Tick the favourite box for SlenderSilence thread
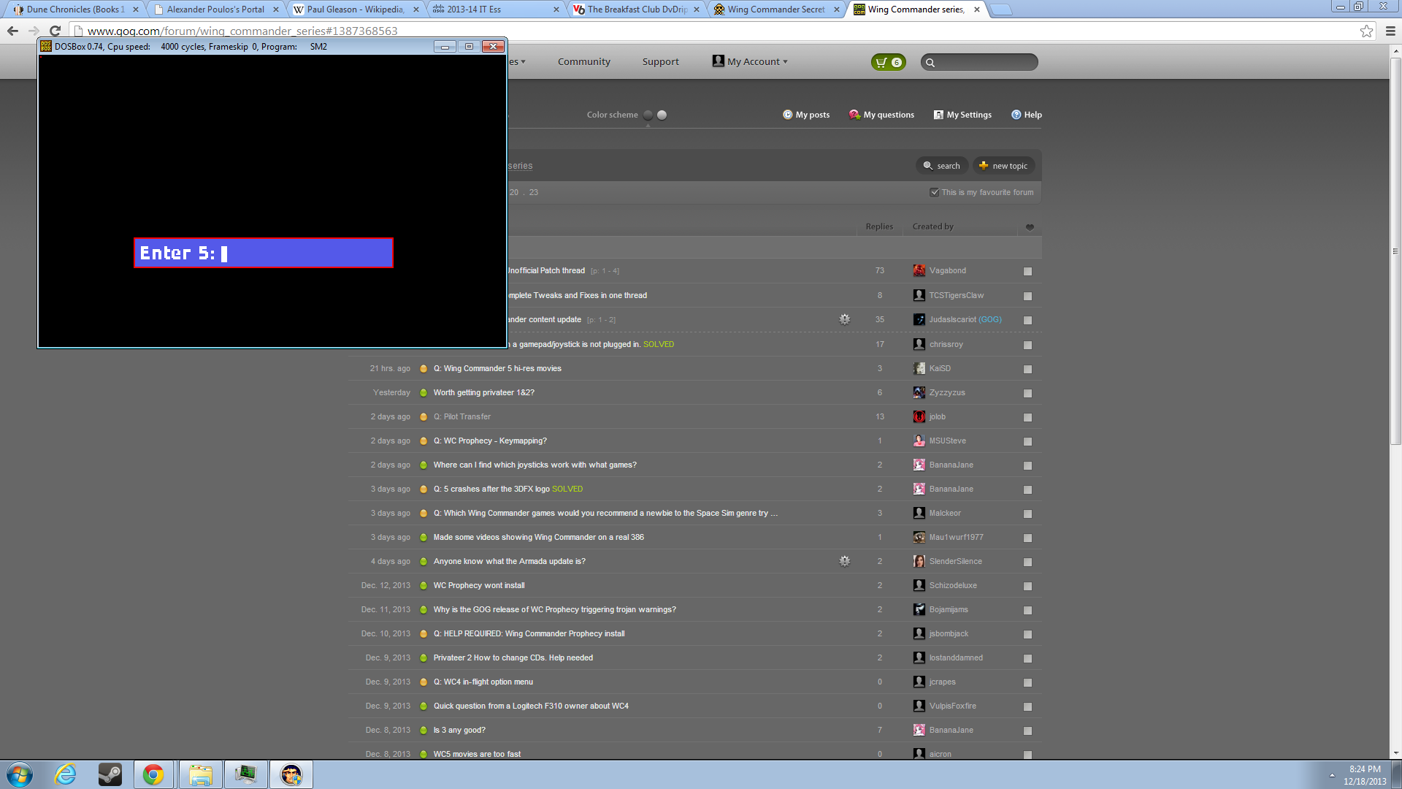The width and height of the screenshot is (1402, 789). tap(1027, 562)
